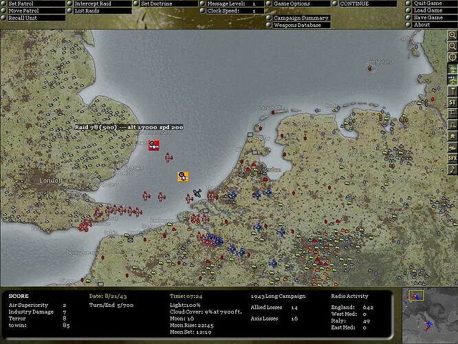Click the envelope icon near Calais
This screenshot has width=458, height=344.
click(130, 240)
